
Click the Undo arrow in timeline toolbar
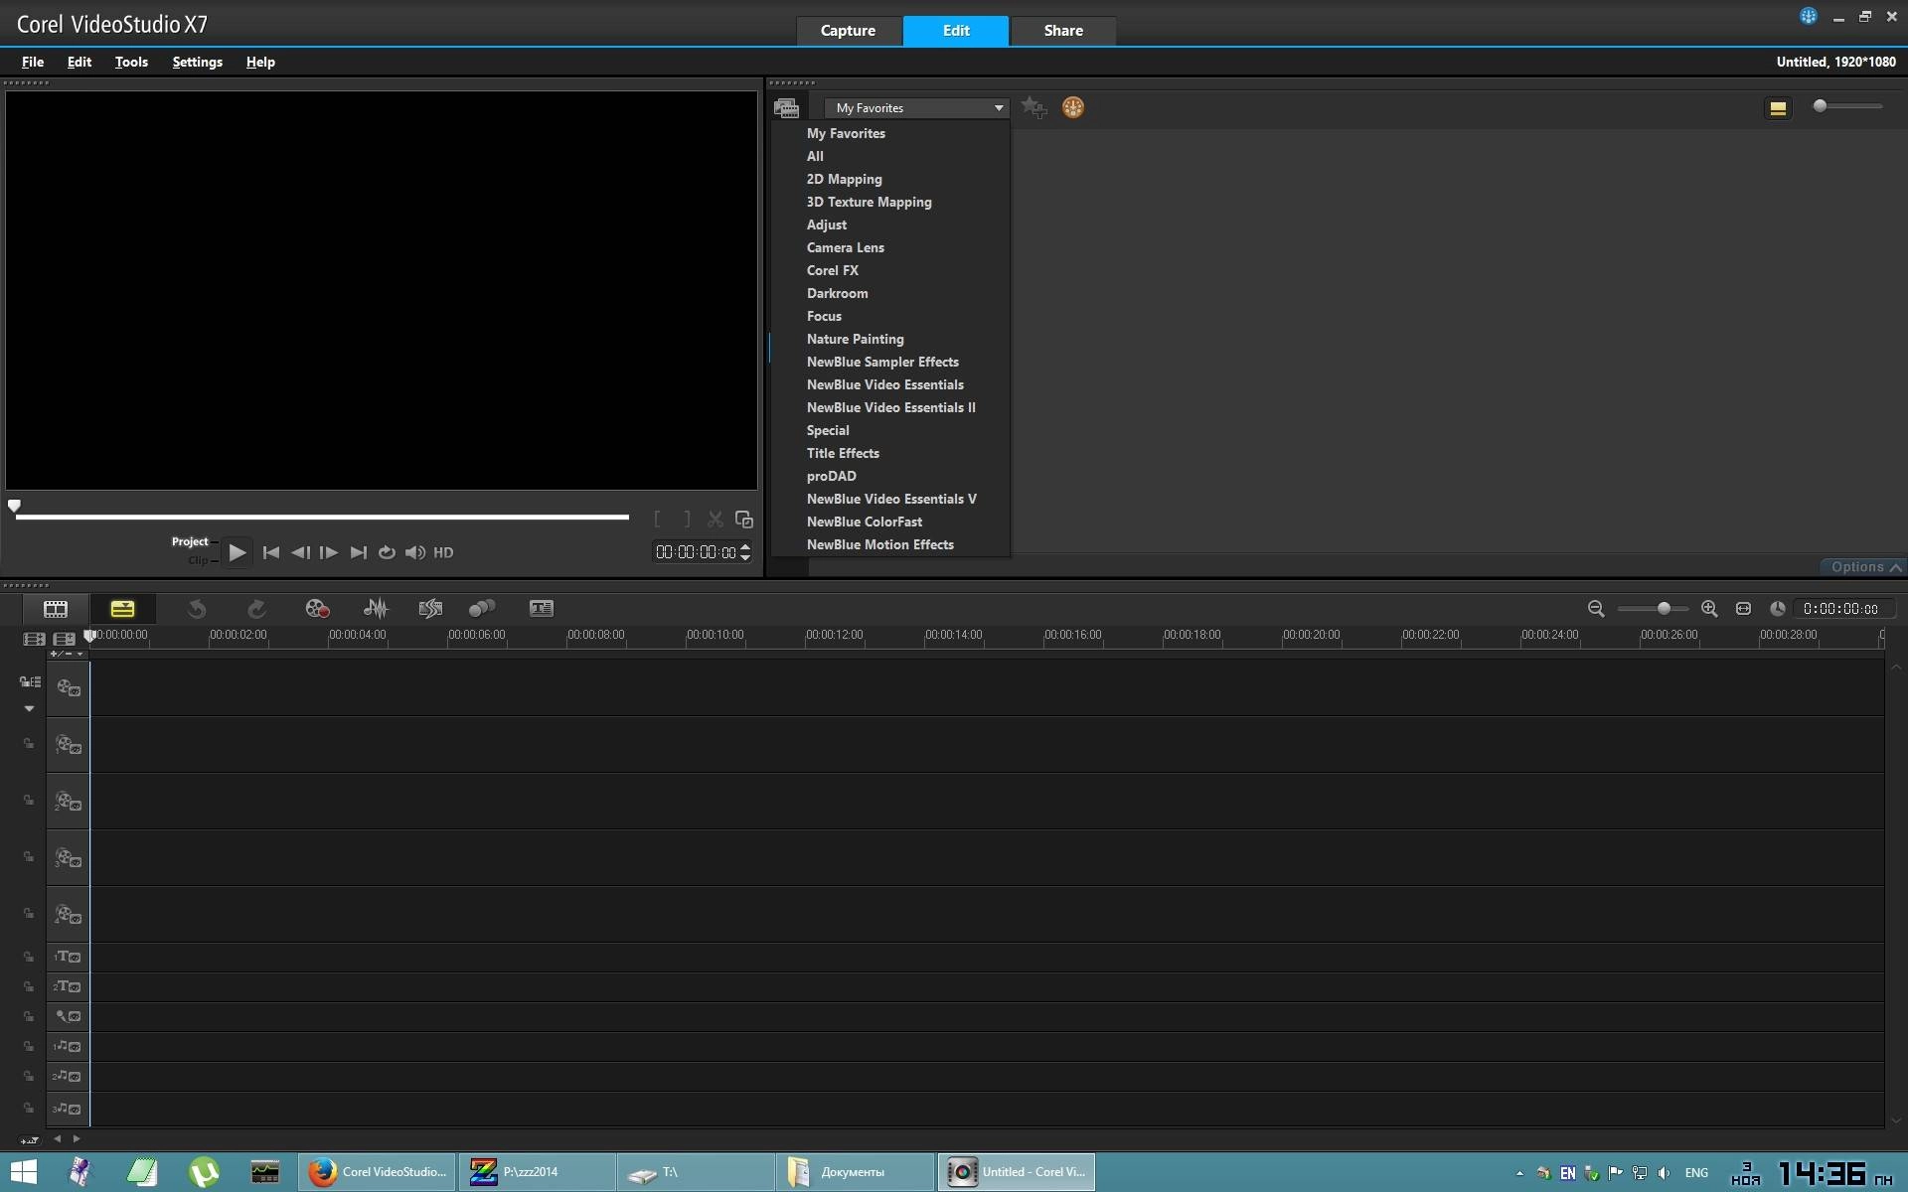(x=197, y=608)
